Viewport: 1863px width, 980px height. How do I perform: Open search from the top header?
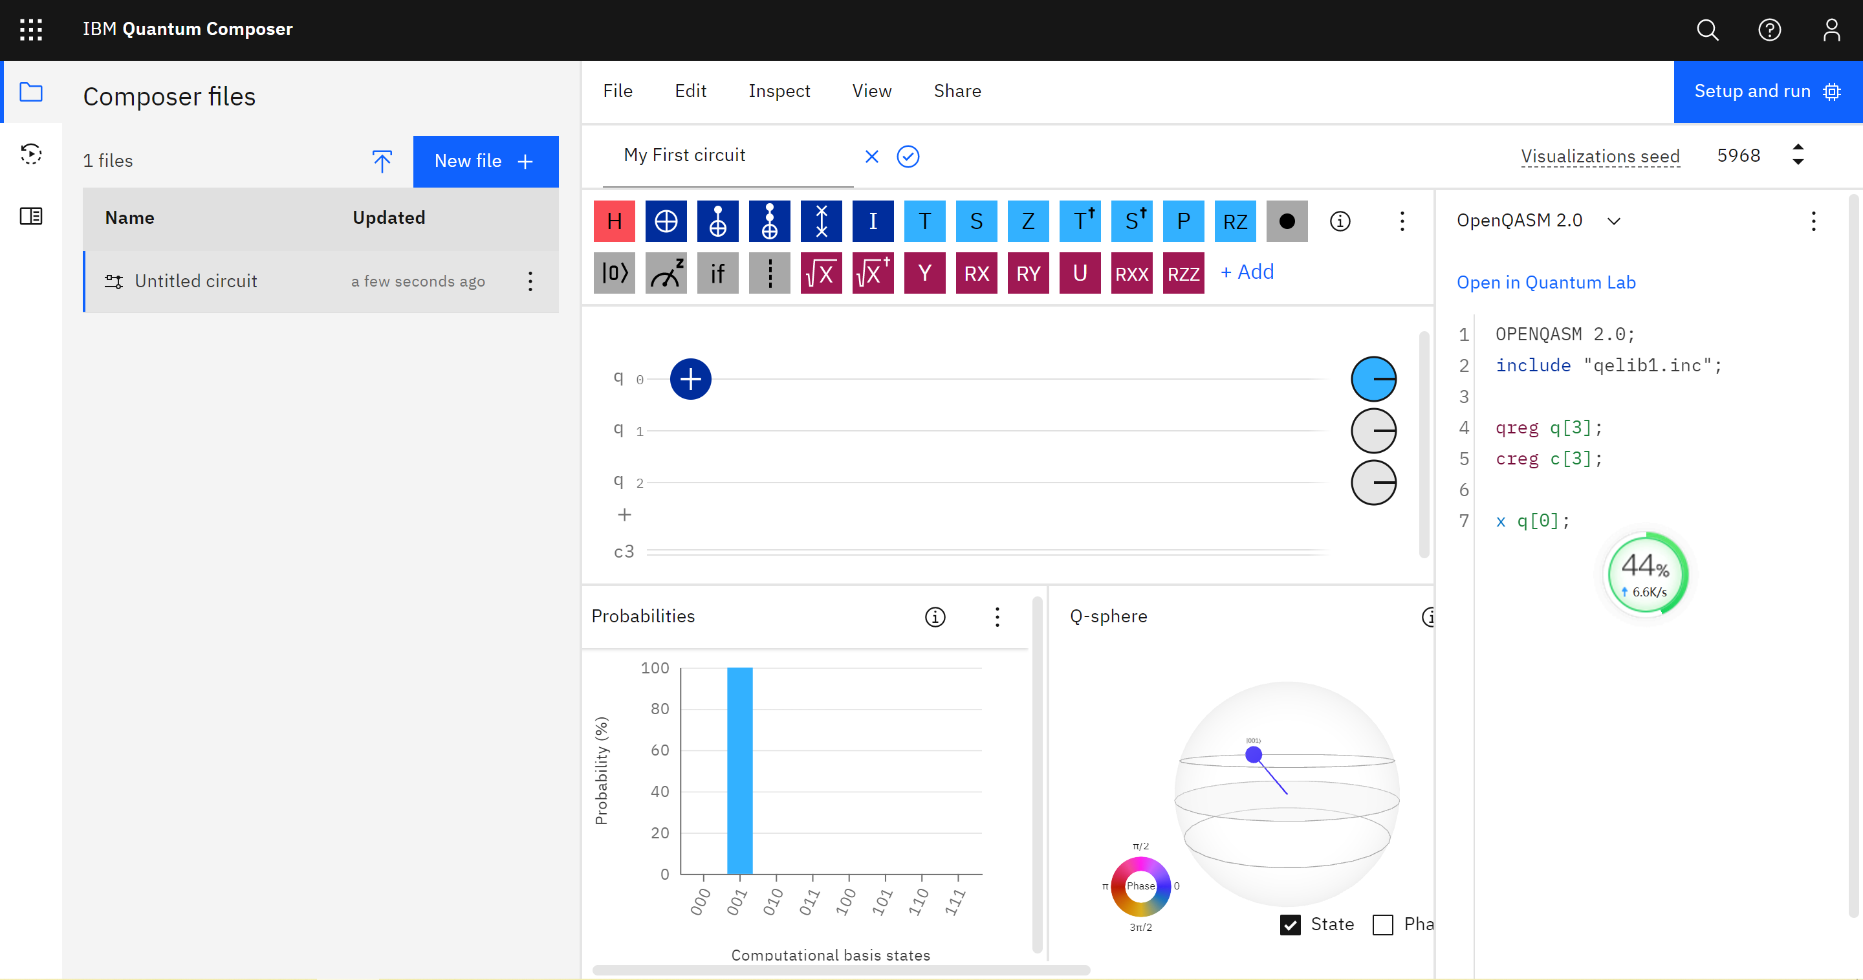(1708, 30)
